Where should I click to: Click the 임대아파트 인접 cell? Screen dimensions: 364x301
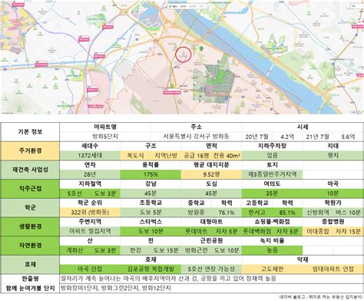333,269
